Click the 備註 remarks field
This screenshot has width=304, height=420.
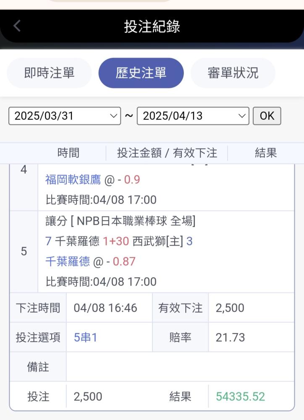180,367
